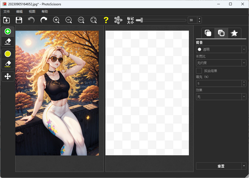The image size is (249, 178).
Task: Click the undo arrow icon
Action: (31, 20)
